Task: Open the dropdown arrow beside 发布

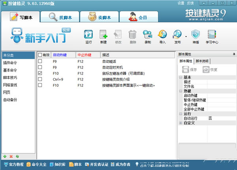Action: pos(185,36)
